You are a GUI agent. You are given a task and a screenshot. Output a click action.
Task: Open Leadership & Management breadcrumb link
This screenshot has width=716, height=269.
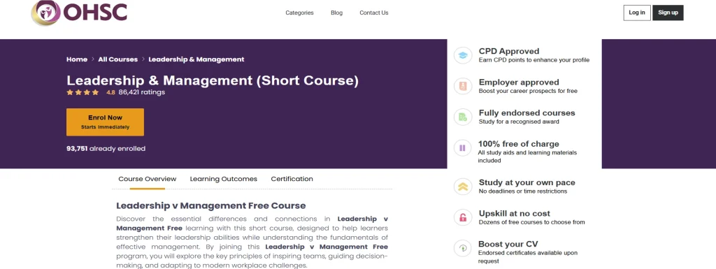pyautogui.click(x=196, y=59)
